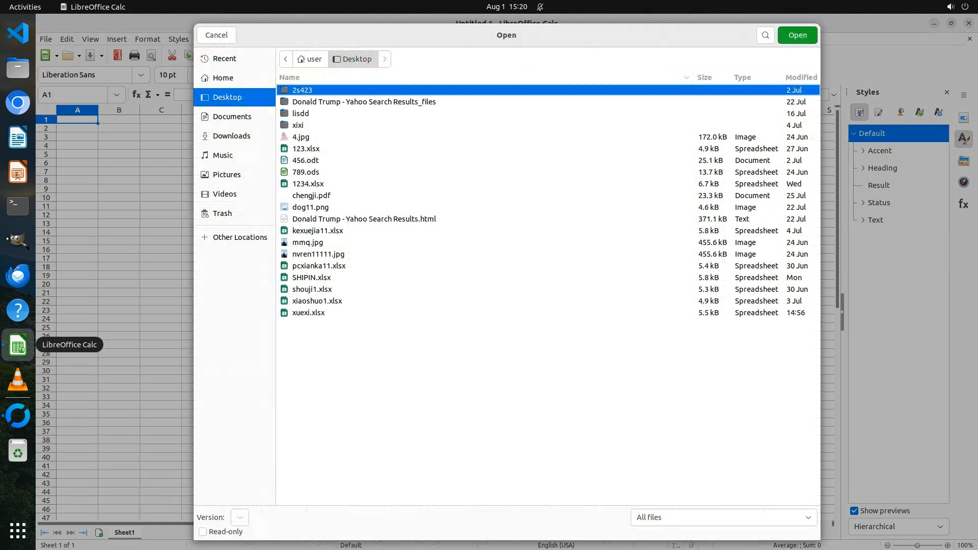Launch VLC media player from dock

click(18, 380)
